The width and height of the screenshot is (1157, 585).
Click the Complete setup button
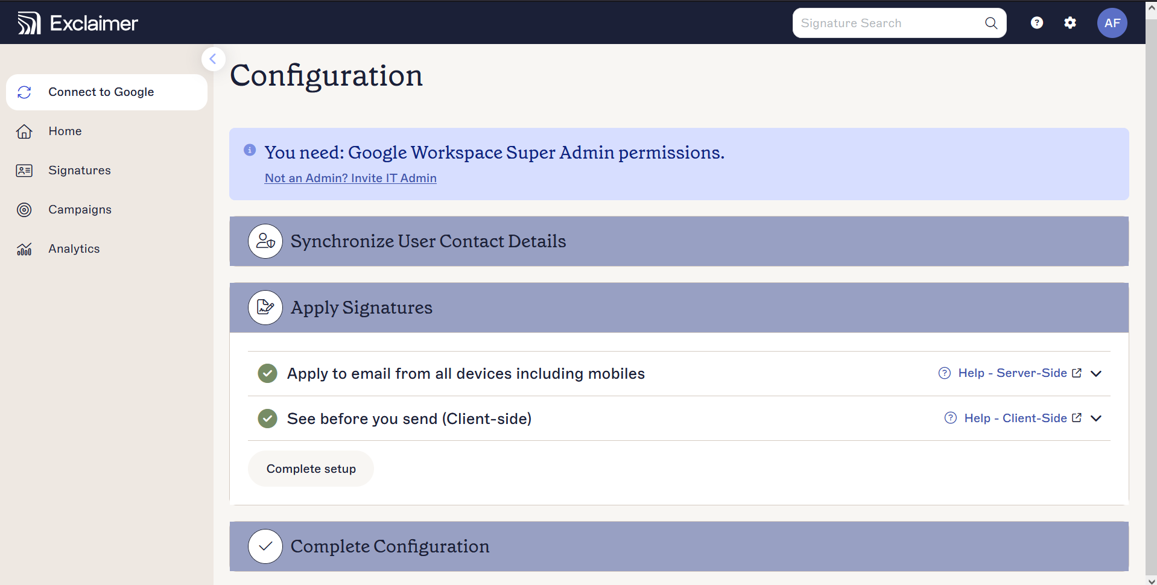point(311,469)
